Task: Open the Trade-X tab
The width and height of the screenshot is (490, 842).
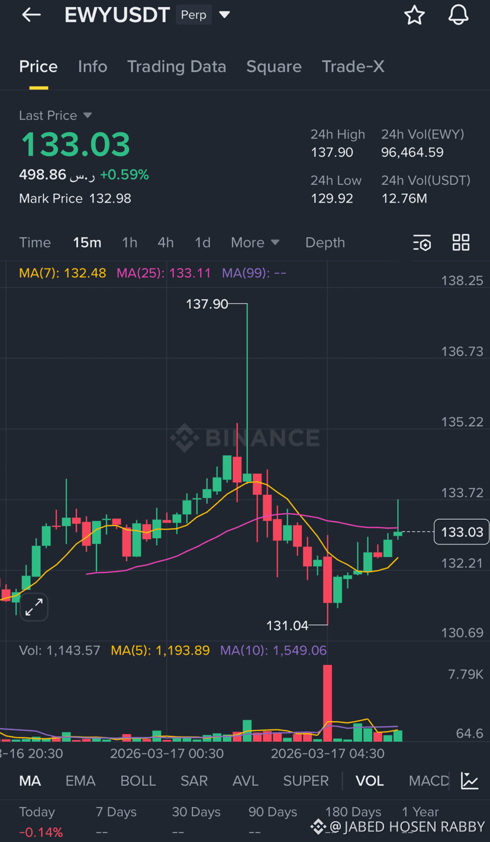Action: tap(353, 66)
